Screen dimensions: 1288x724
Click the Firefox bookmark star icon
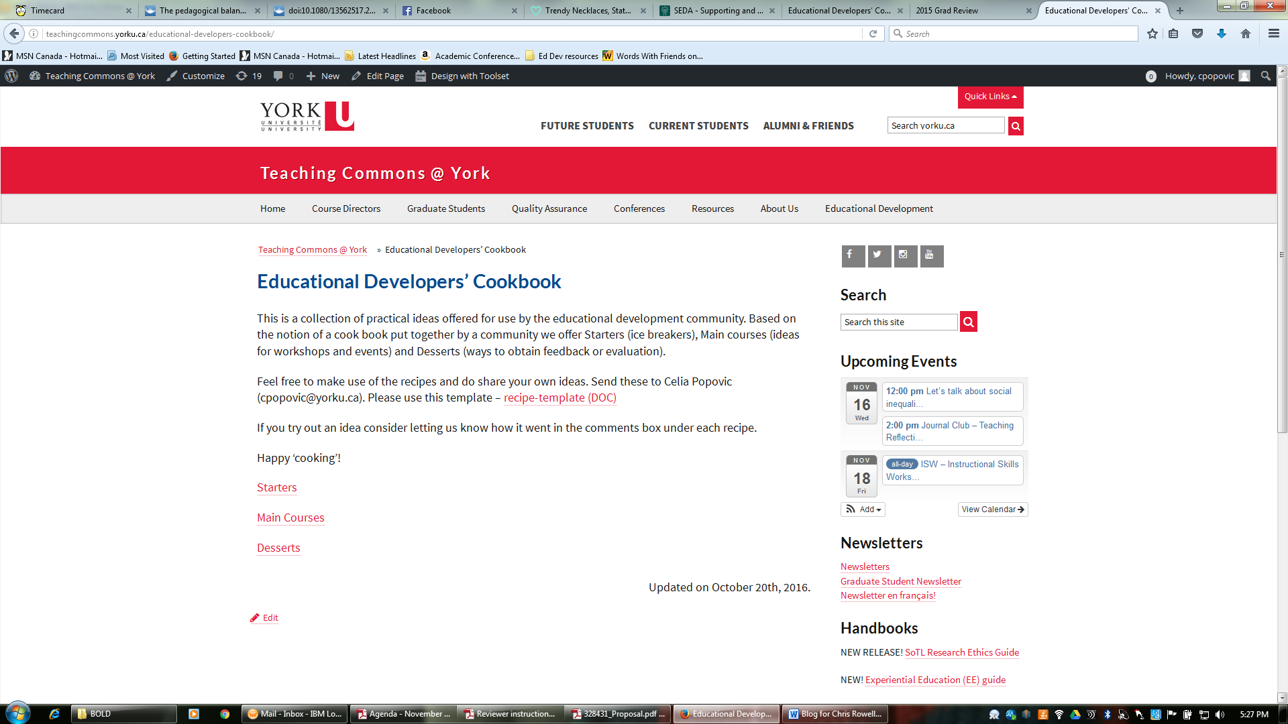pyautogui.click(x=1152, y=34)
